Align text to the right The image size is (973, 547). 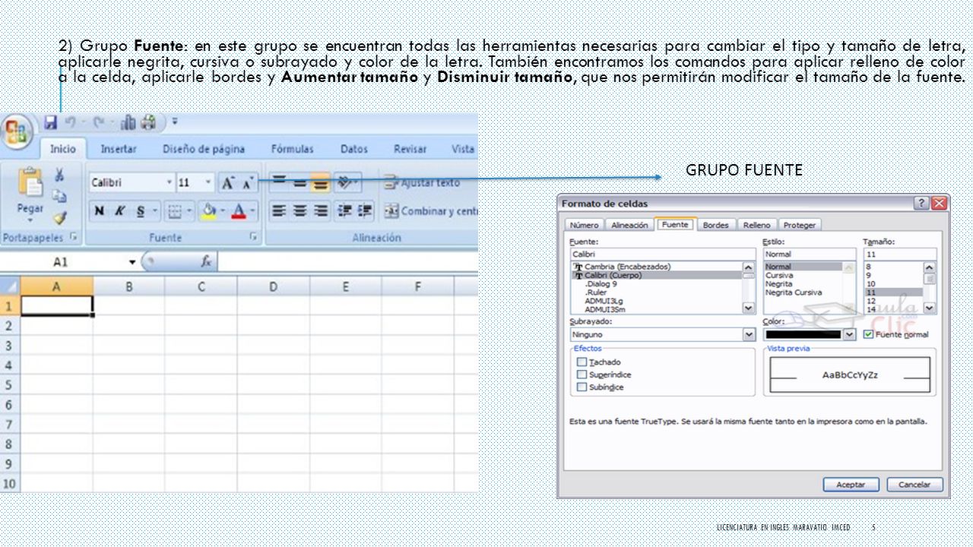click(320, 210)
